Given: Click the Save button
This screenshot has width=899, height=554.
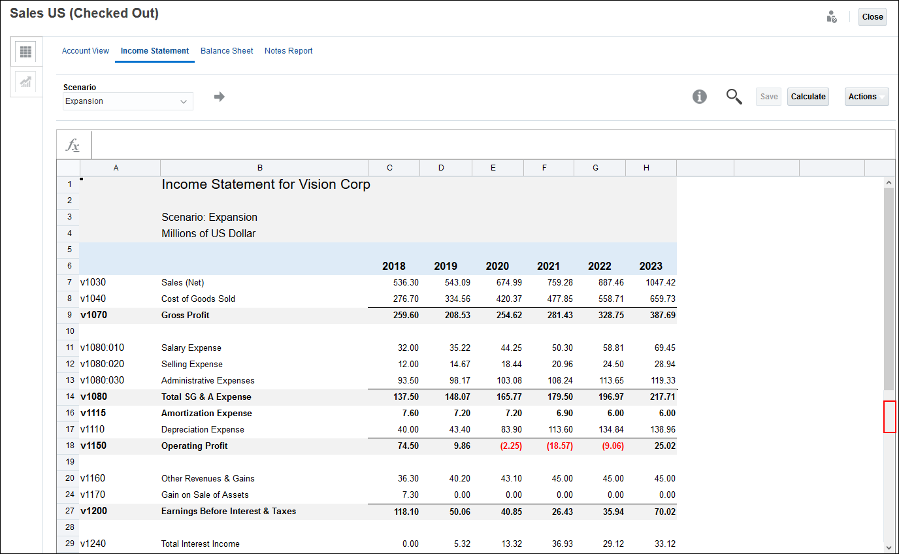Looking at the screenshot, I should coord(768,96).
